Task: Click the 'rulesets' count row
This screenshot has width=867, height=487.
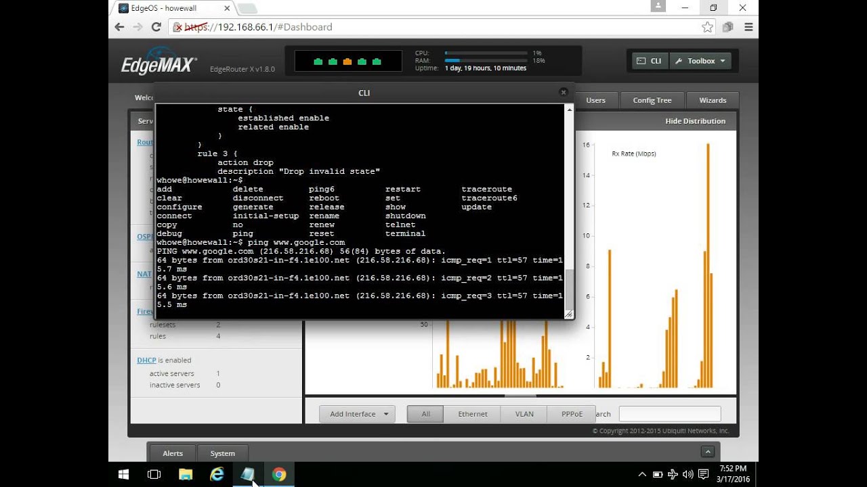Action: coord(185,325)
